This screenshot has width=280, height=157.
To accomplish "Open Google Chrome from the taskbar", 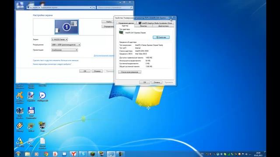I will pyautogui.click(x=46, y=154).
